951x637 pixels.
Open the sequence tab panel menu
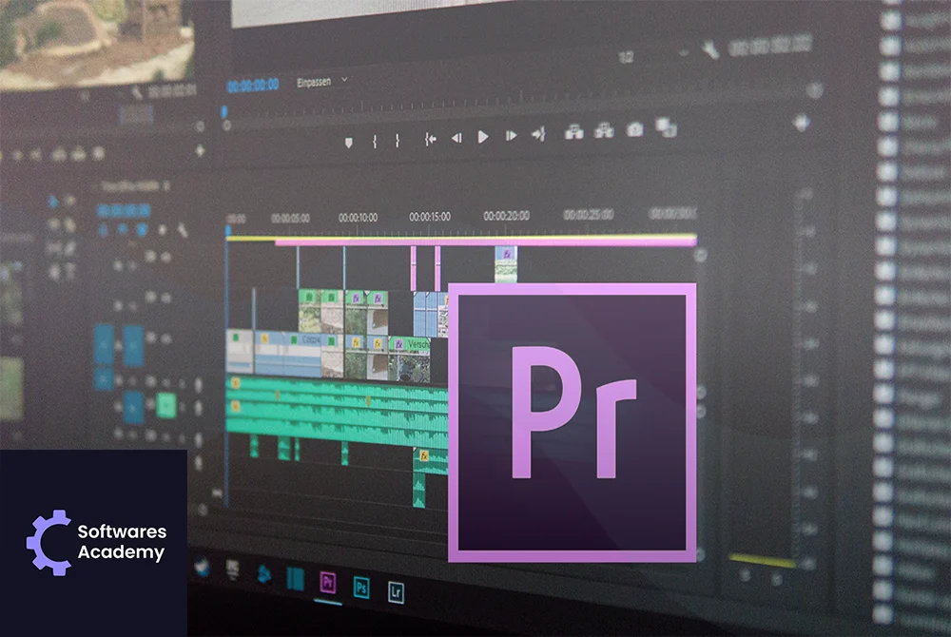point(166,186)
